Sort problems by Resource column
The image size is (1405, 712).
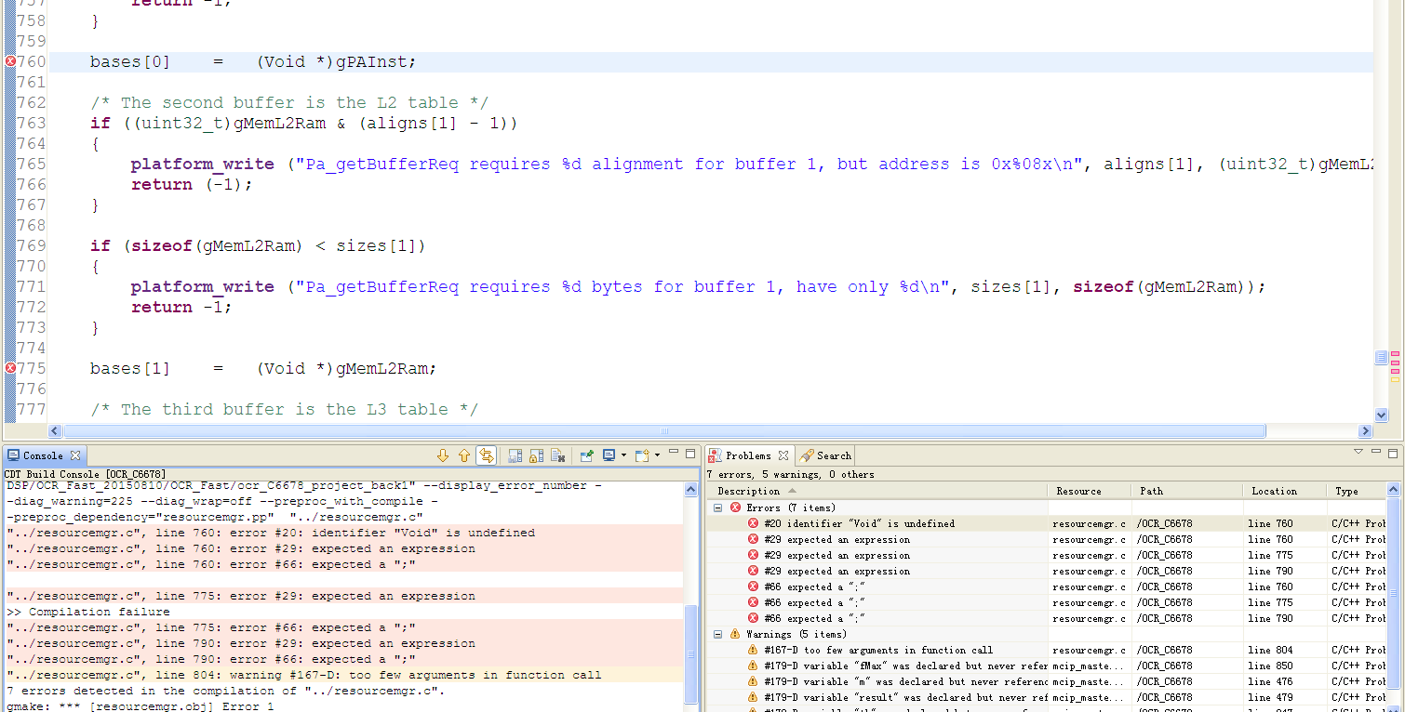pyautogui.click(x=1091, y=491)
